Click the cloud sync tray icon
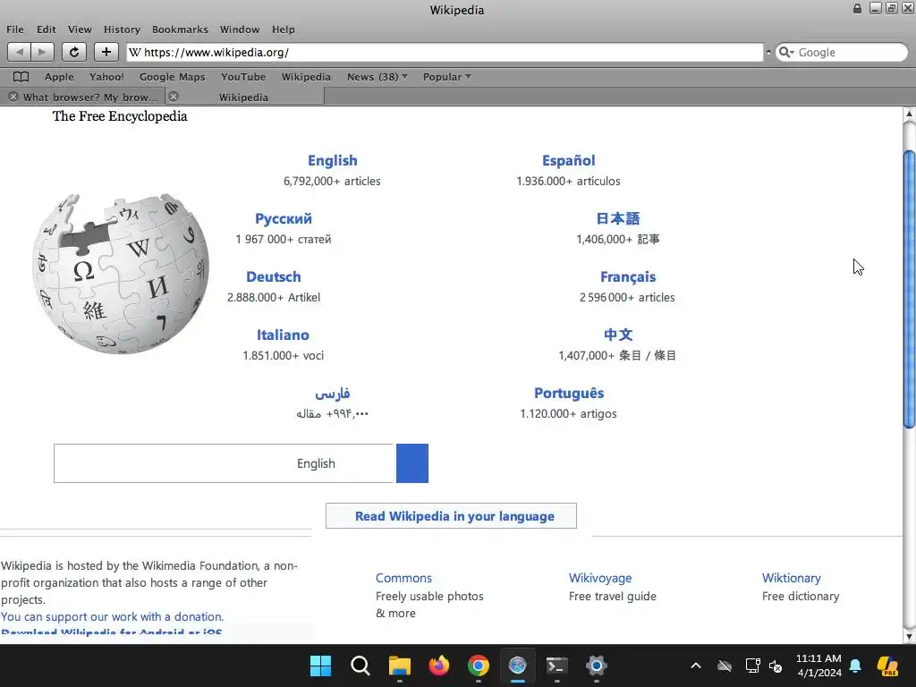 tap(725, 666)
